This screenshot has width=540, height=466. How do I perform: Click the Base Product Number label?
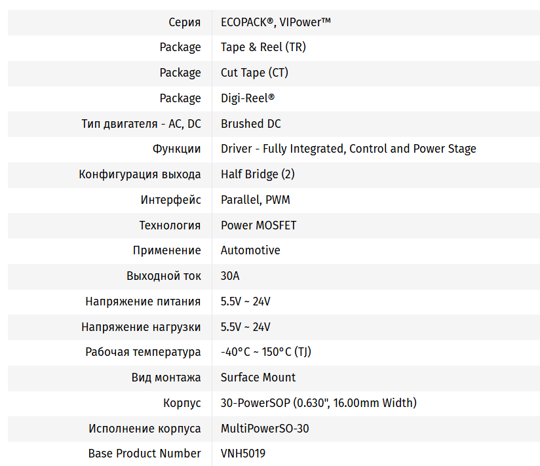[x=144, y=454]
